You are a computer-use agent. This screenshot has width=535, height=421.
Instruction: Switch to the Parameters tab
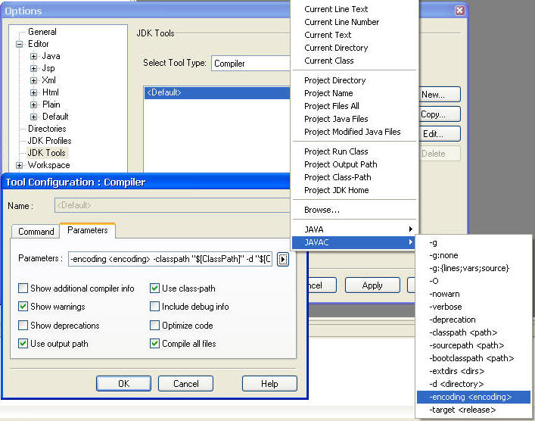pos(88,230)
